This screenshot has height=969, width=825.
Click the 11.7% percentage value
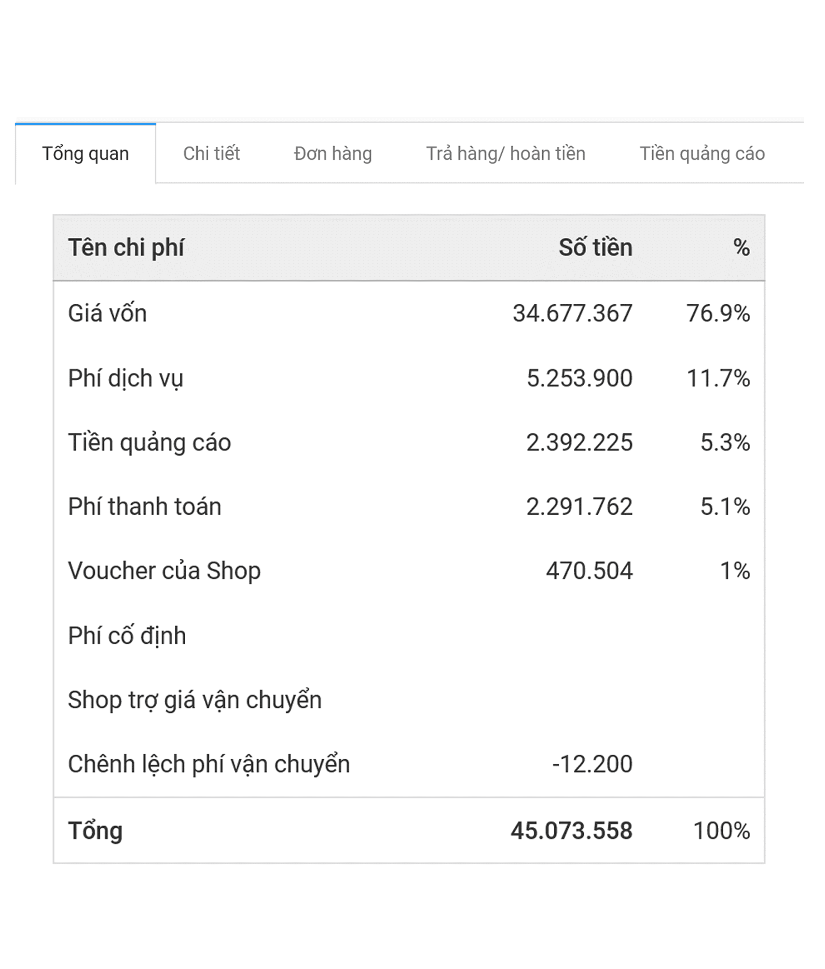coord(718,378)
